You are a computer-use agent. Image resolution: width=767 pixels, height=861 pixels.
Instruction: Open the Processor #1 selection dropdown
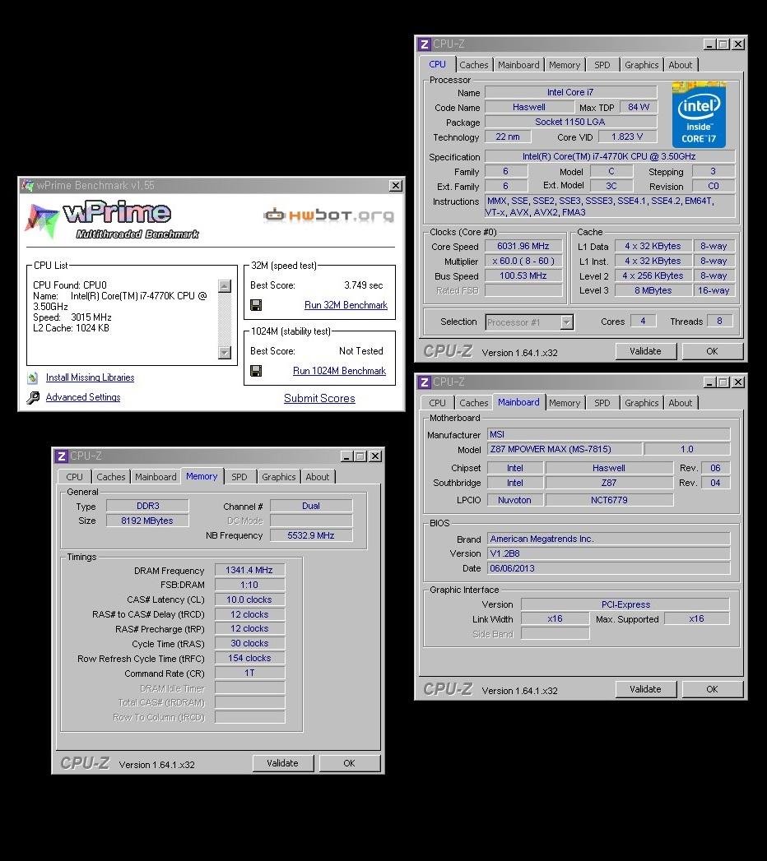[x=566, y=322]
